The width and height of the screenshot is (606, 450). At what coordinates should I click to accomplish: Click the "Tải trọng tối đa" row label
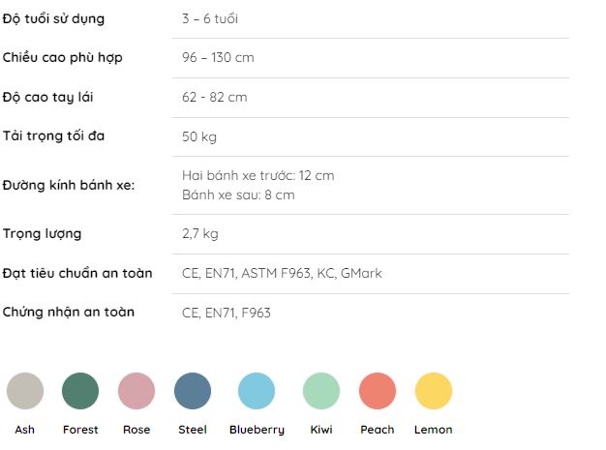pos(53,136)
